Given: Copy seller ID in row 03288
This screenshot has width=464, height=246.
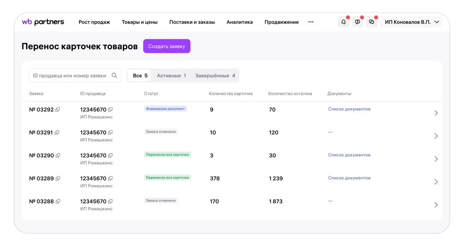Looking at the screenshot, I should pyautogui.click(x=110, y=201).
